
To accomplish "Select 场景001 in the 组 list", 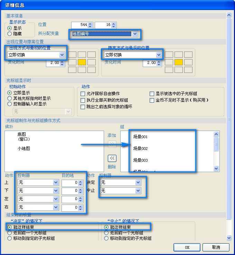I will 140,137.
